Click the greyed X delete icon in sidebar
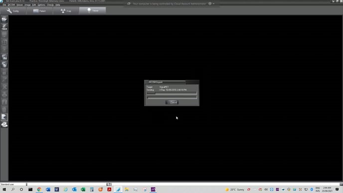This screenshot has height=193, width=343. (4, 87)
